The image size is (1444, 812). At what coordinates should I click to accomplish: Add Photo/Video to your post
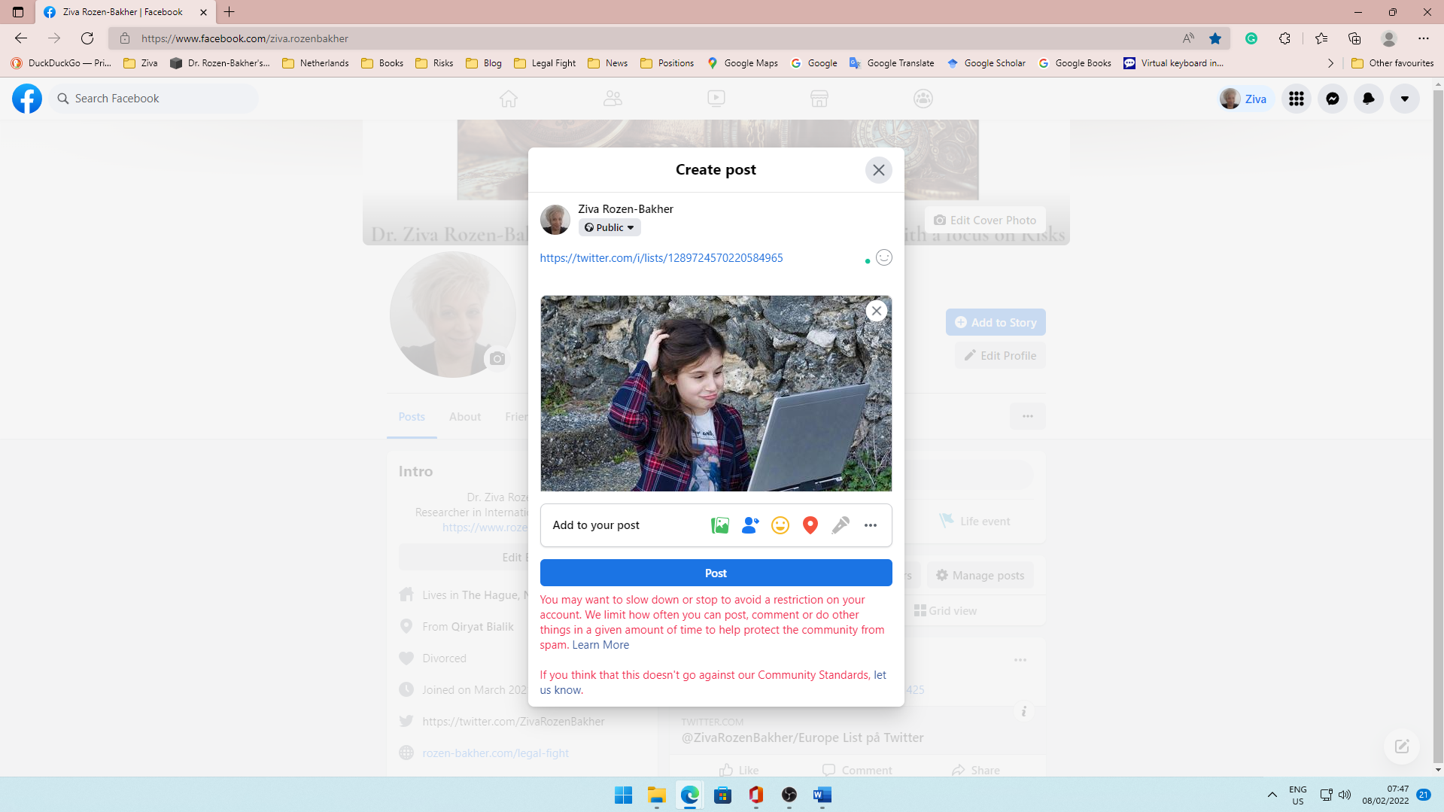point(720,525)
